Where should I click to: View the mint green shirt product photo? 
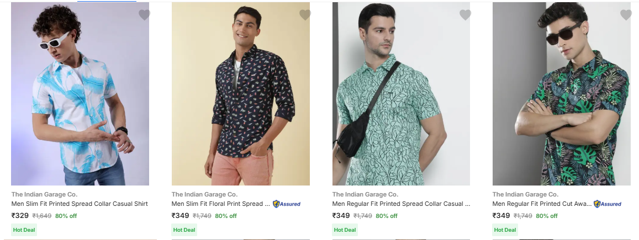(401, 94)
